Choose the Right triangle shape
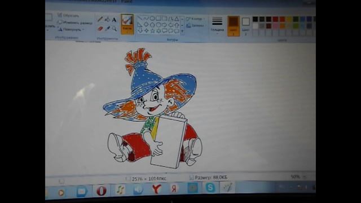 (140, 24)
